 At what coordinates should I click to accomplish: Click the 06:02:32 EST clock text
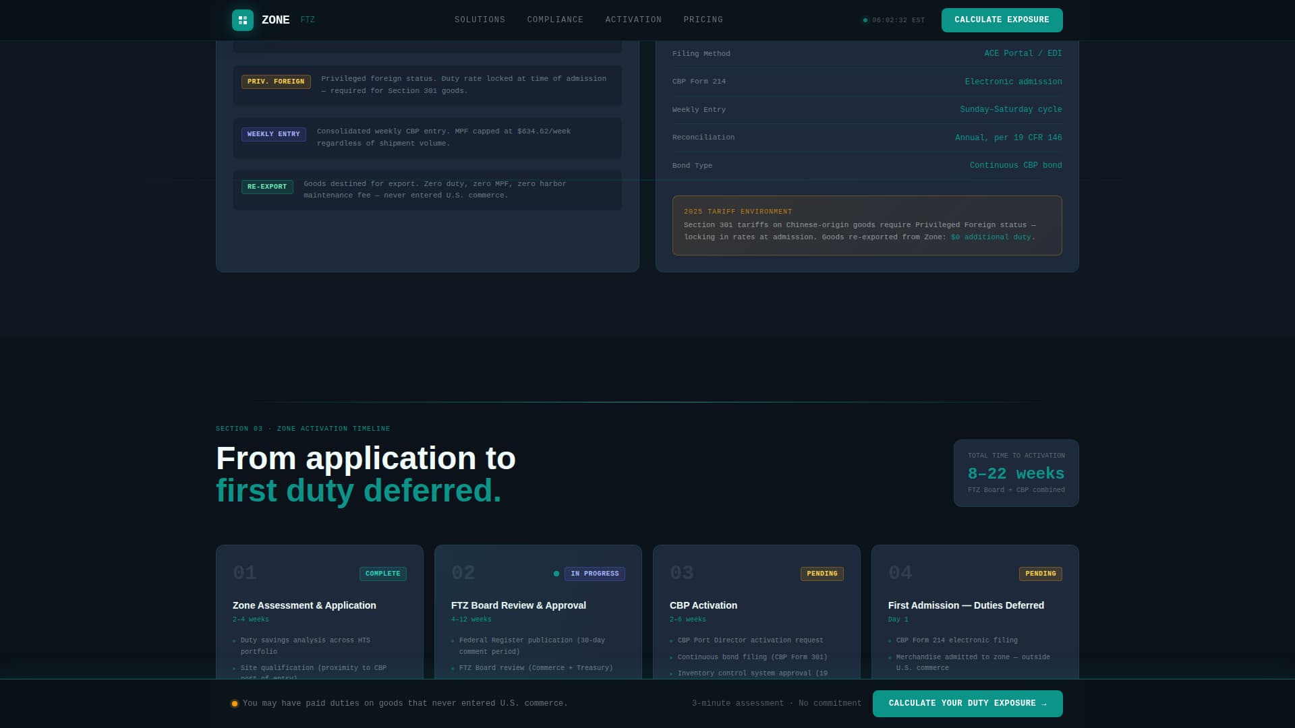898,20
